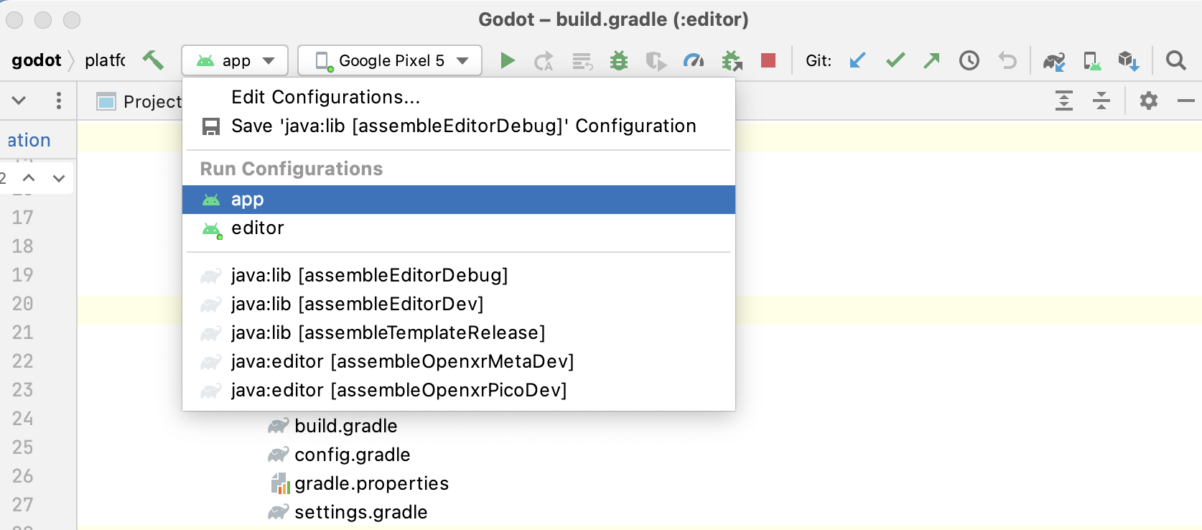Run the app with the green play icon

508,60
